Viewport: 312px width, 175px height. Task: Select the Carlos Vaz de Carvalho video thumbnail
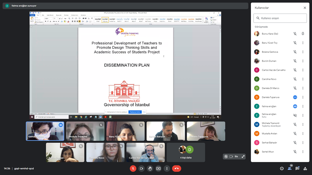click(x=145, y=152)
